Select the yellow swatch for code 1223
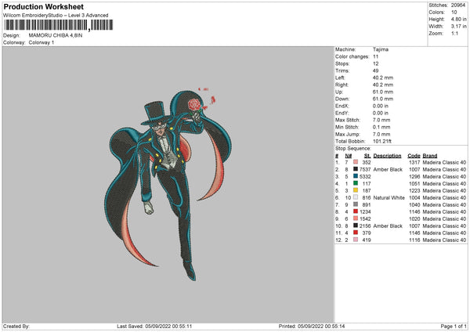 pos(356,190)
